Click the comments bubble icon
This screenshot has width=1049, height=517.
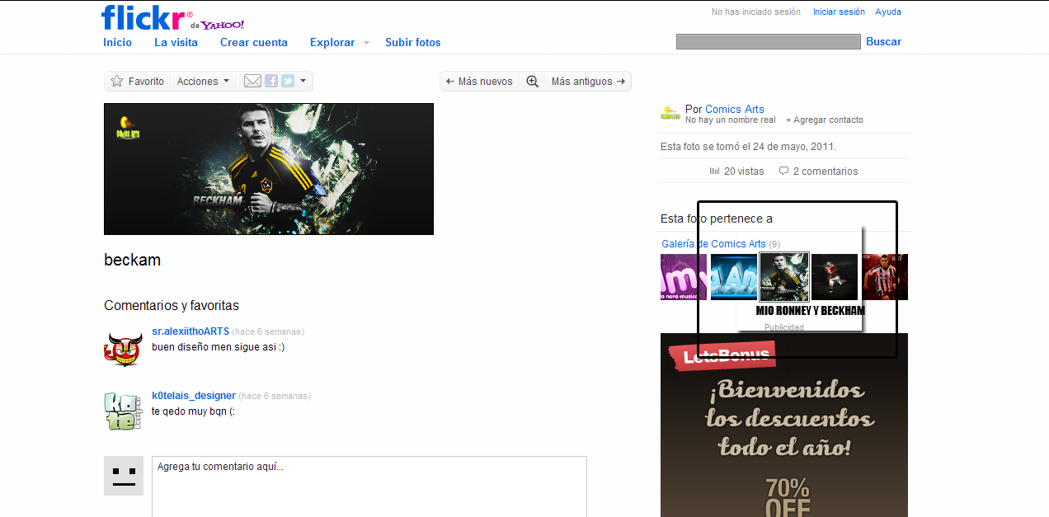[783, 172]
